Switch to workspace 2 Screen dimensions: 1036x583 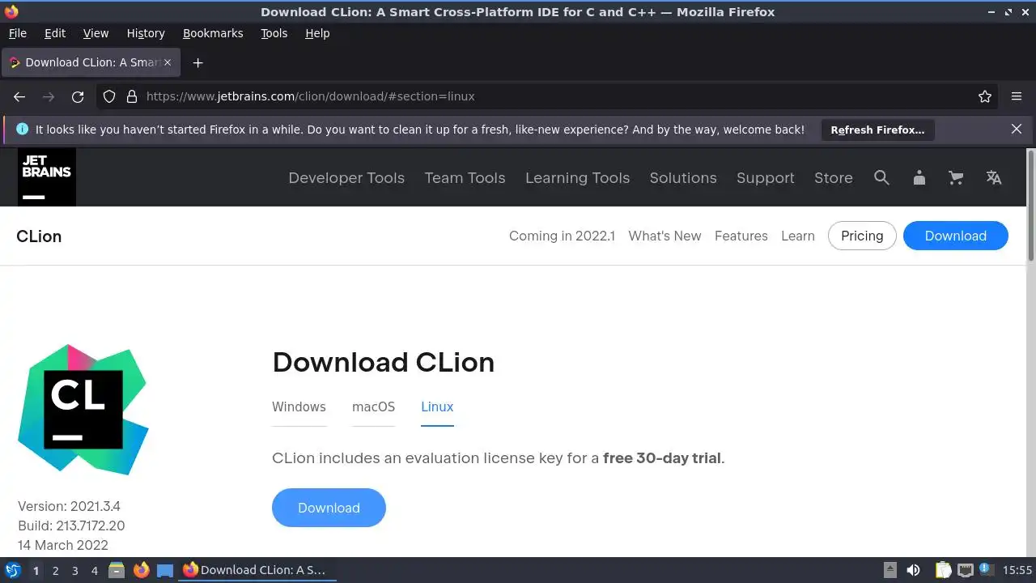pos(55,571)
